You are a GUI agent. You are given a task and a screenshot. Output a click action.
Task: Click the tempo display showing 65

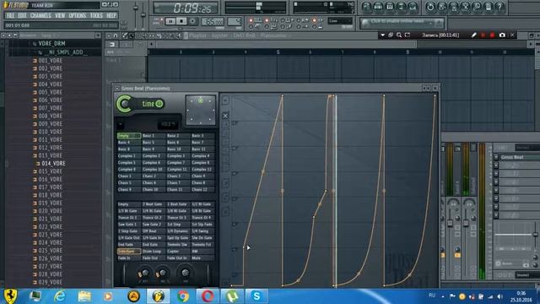pyautogui.click(x=213, y=21)
